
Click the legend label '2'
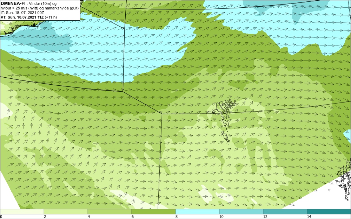[x=45, y=217]
